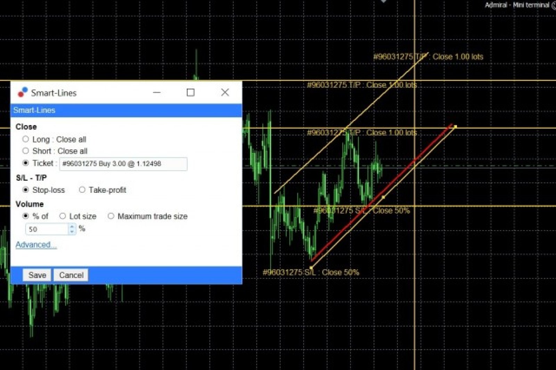This screenshot has height=370, width=556.
Task: Select the Short: Close all option
Action: point(25,151)
